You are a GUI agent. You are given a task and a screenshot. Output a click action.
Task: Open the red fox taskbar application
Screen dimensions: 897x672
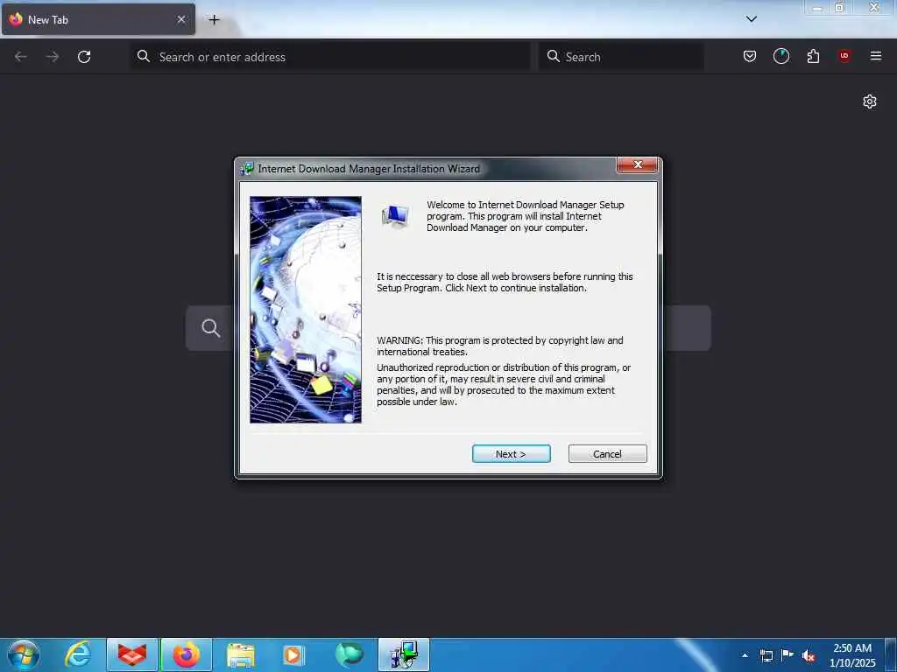(131, 654)
